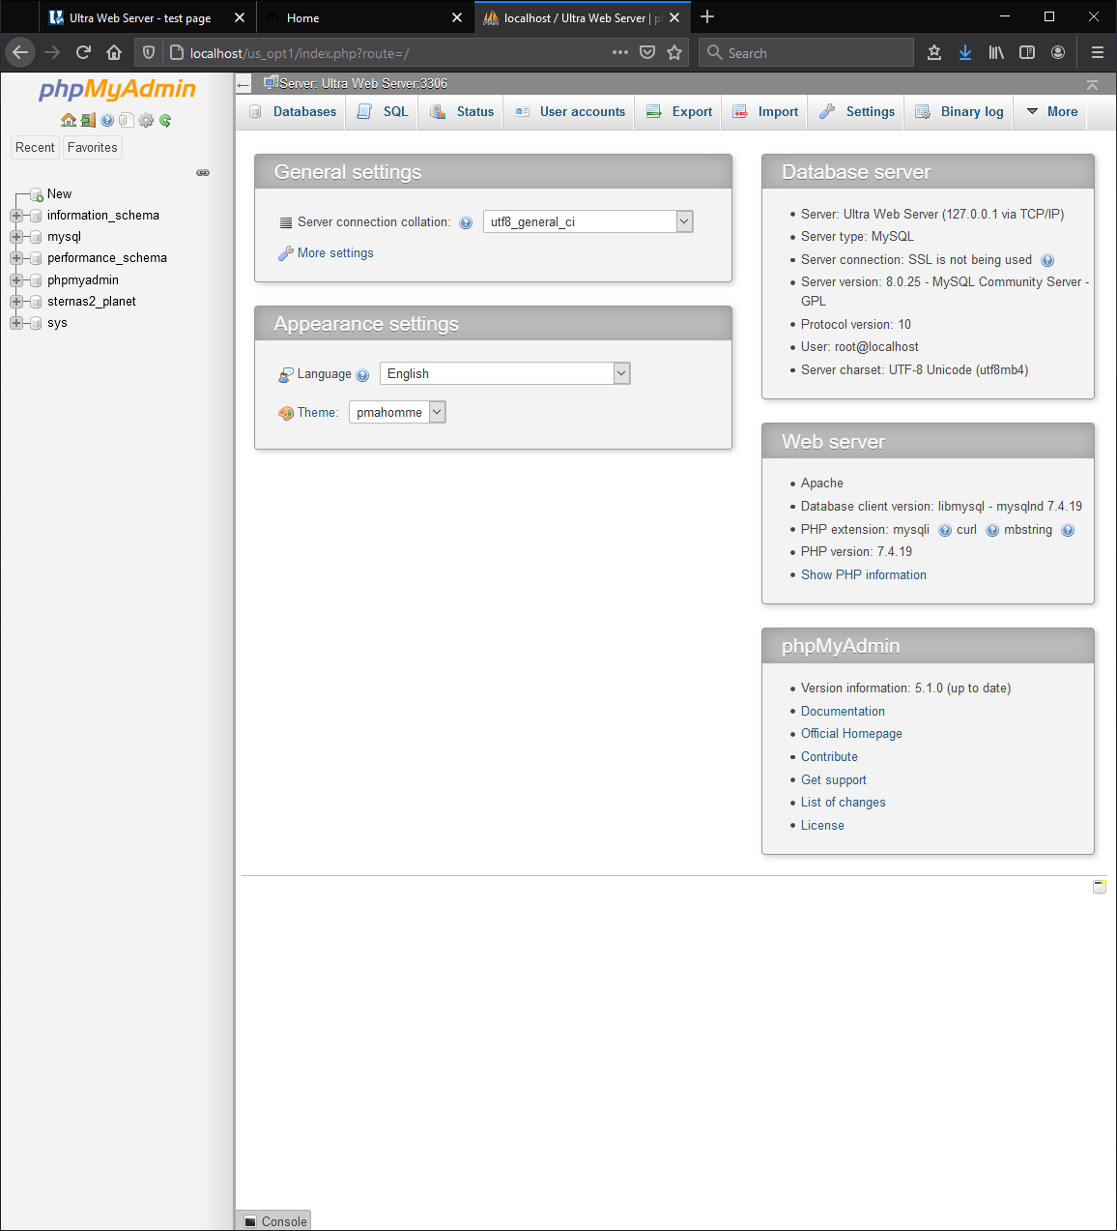Click help icon beside SSL is not being used

point(1047,260)
